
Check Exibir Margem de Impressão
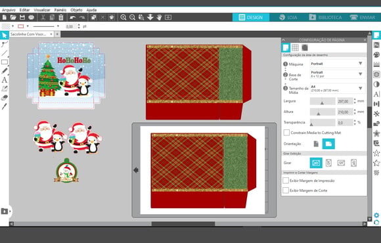[x=286, y=181]
